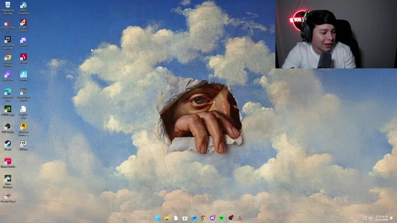This screenshot has width=397, height=223.
Task: Click the Ulanzi Studio desktop shortcut
Action: click(8, 163)
